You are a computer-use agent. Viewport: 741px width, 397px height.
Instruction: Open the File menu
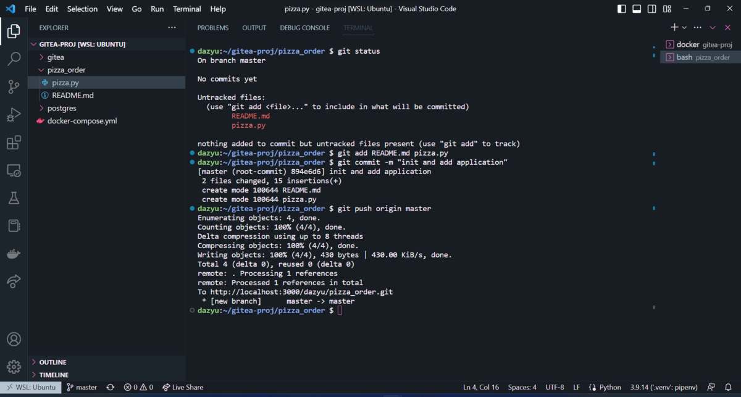[x=30, y=9]
